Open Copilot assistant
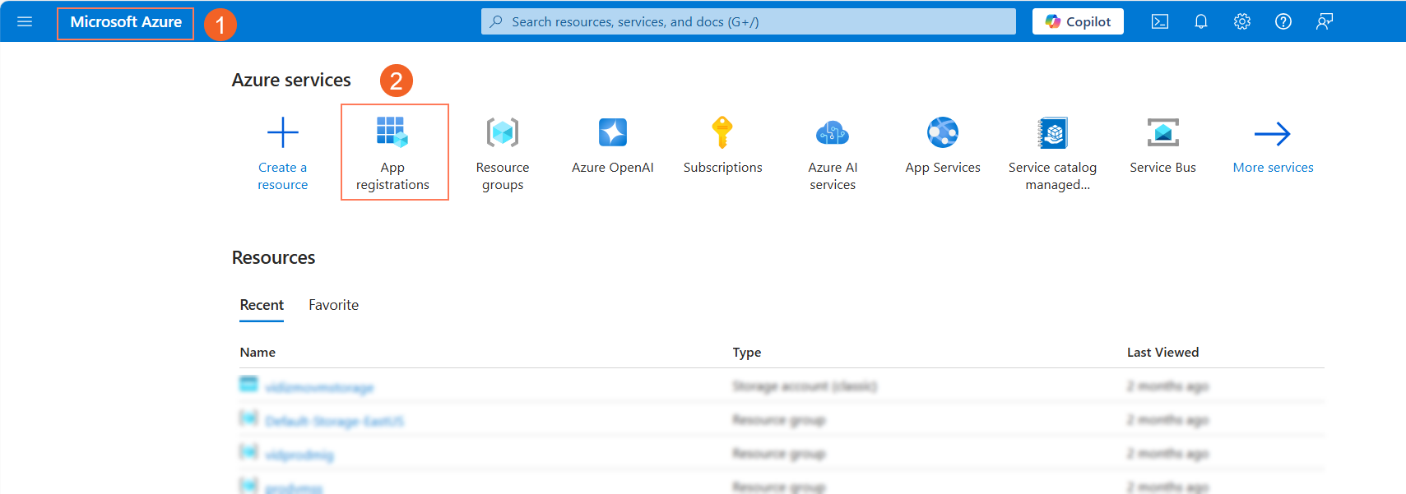This screenshot has width=1406, height=494. pyautogui.click(x=1078, y=22)
